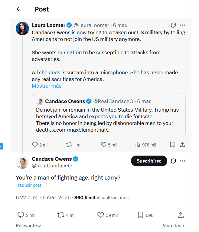Image resolution: width=199 pixels, height=232 pixels.
Task: Like Candace Owens' reply with 59 mil
Action: (x=101, y=215)
